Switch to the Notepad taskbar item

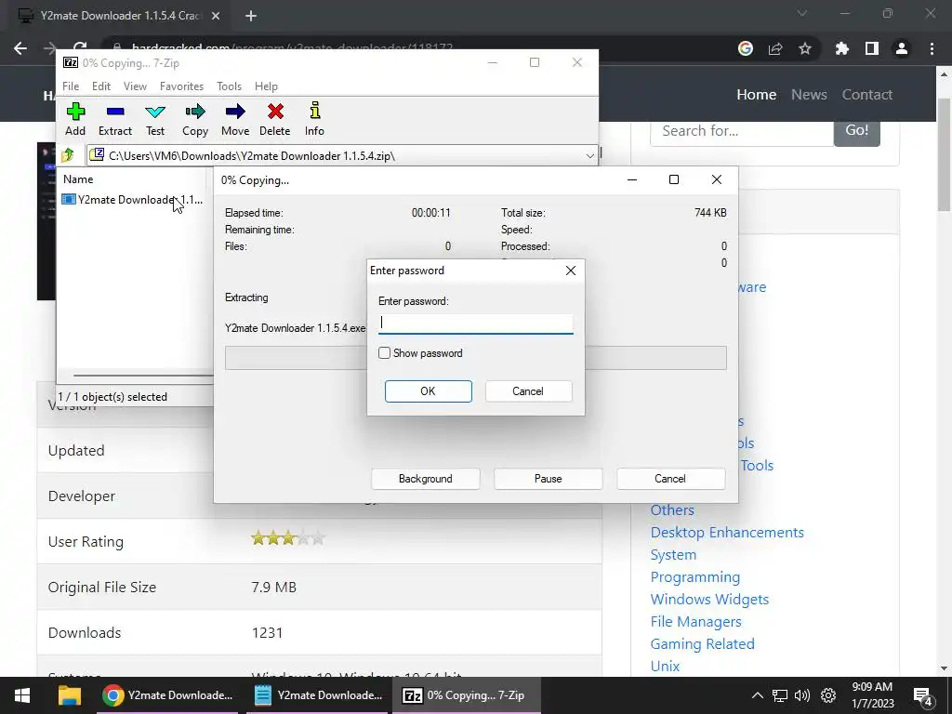click(x=318, y=695)
